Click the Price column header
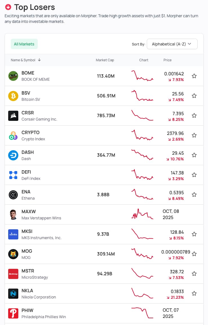Viewport: 208px width, 325px height. click(x=167, y=60)
